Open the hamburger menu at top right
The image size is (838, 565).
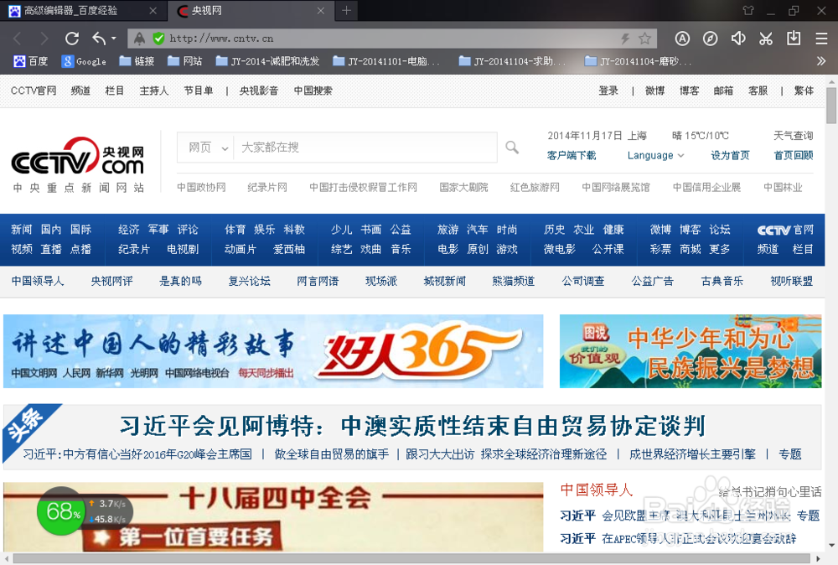[821, 38]
